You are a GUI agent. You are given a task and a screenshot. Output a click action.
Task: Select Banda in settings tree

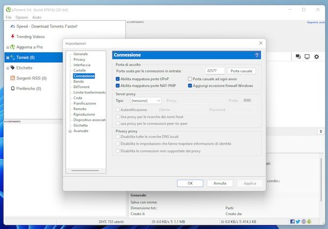point(79,81)
